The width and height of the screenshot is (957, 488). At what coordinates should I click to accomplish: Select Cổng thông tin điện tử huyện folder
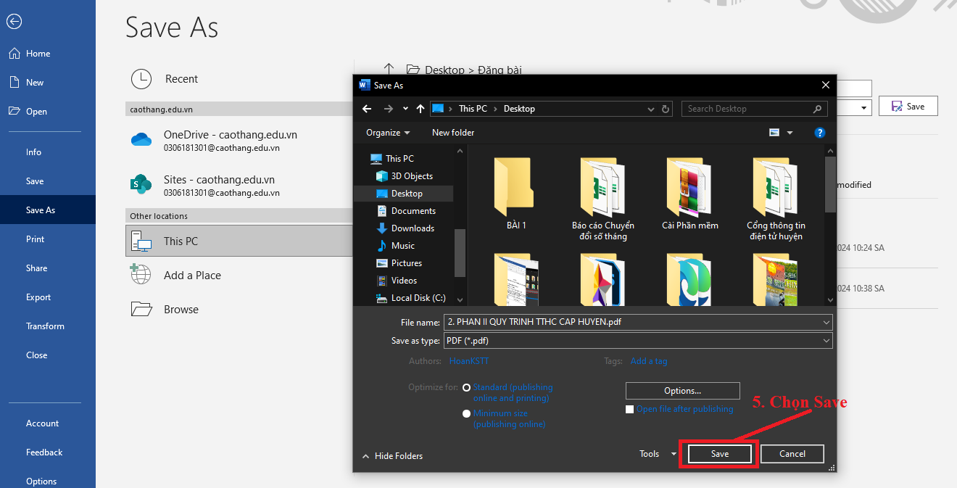pos(776,198)
